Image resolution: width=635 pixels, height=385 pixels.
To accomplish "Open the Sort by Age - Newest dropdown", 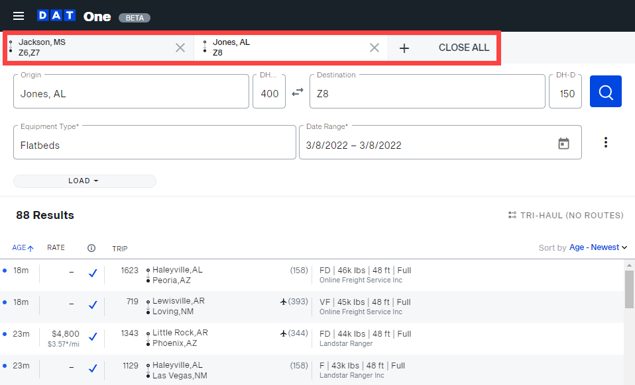I will (x=596, y=247).
